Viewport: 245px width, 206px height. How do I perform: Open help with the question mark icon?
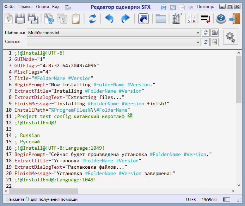pyautogui.click(x=221, y=19)
